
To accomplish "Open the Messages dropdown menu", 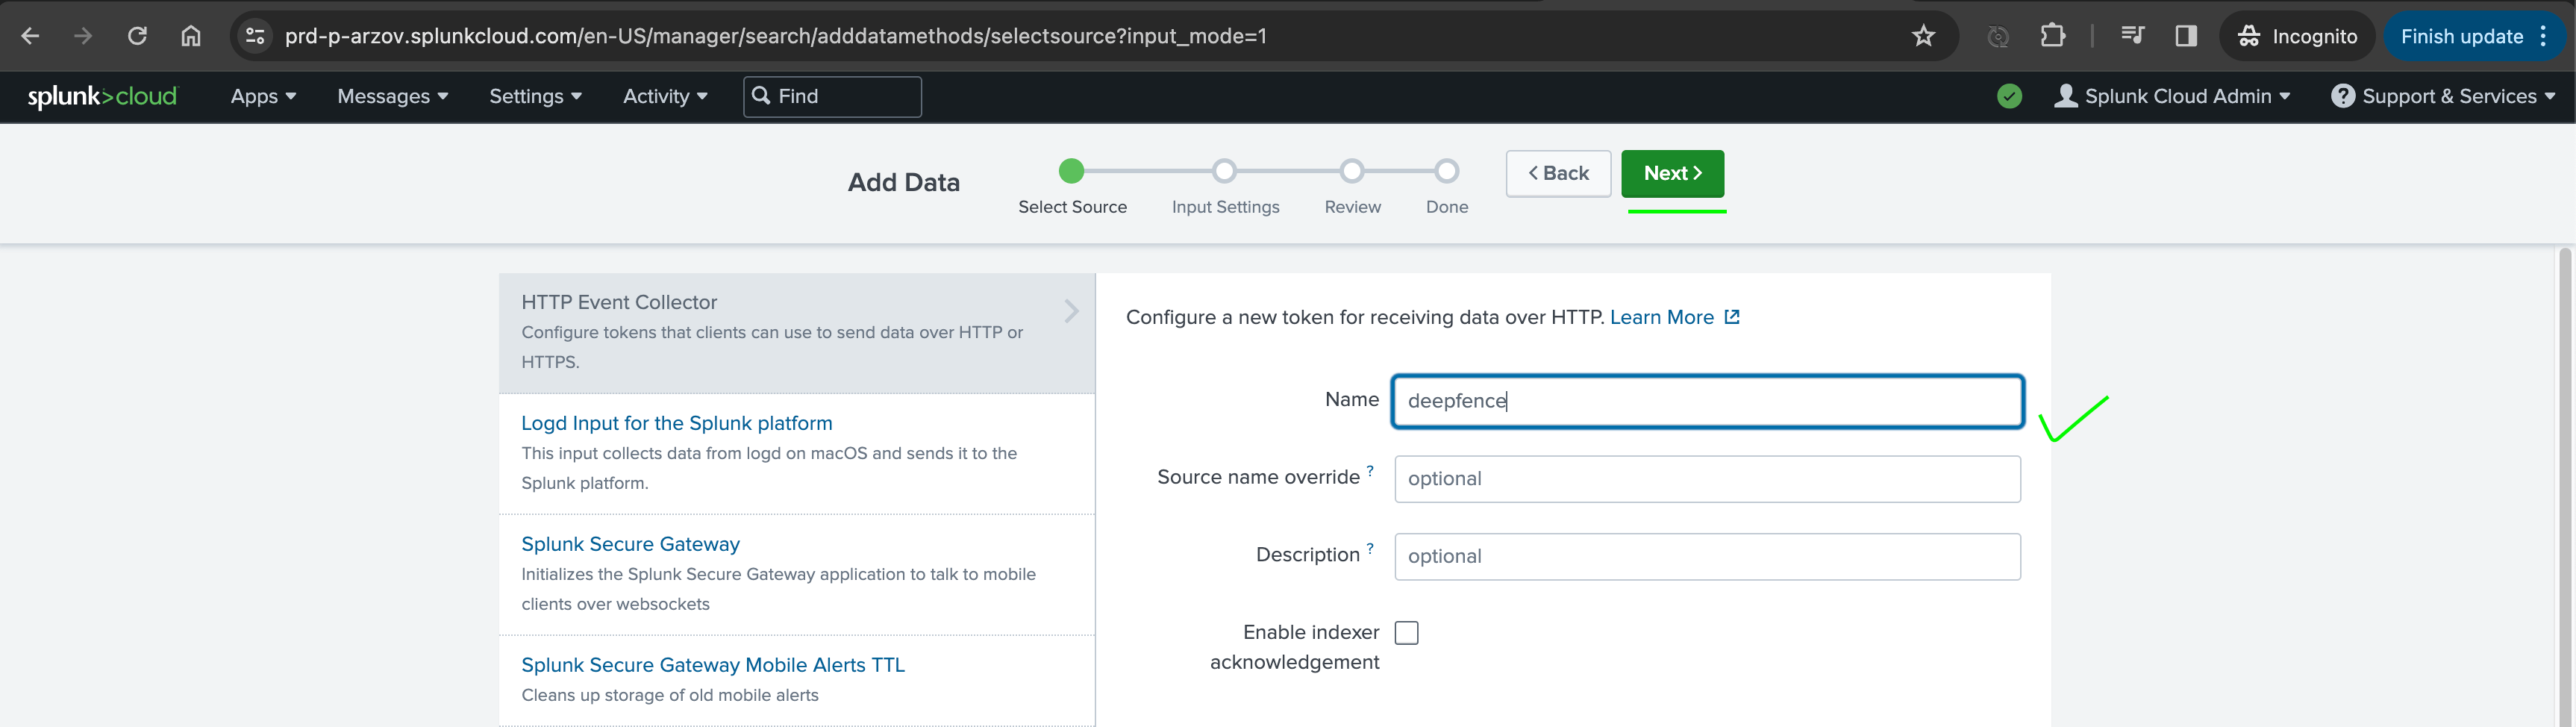I will [x=392, y=97].
